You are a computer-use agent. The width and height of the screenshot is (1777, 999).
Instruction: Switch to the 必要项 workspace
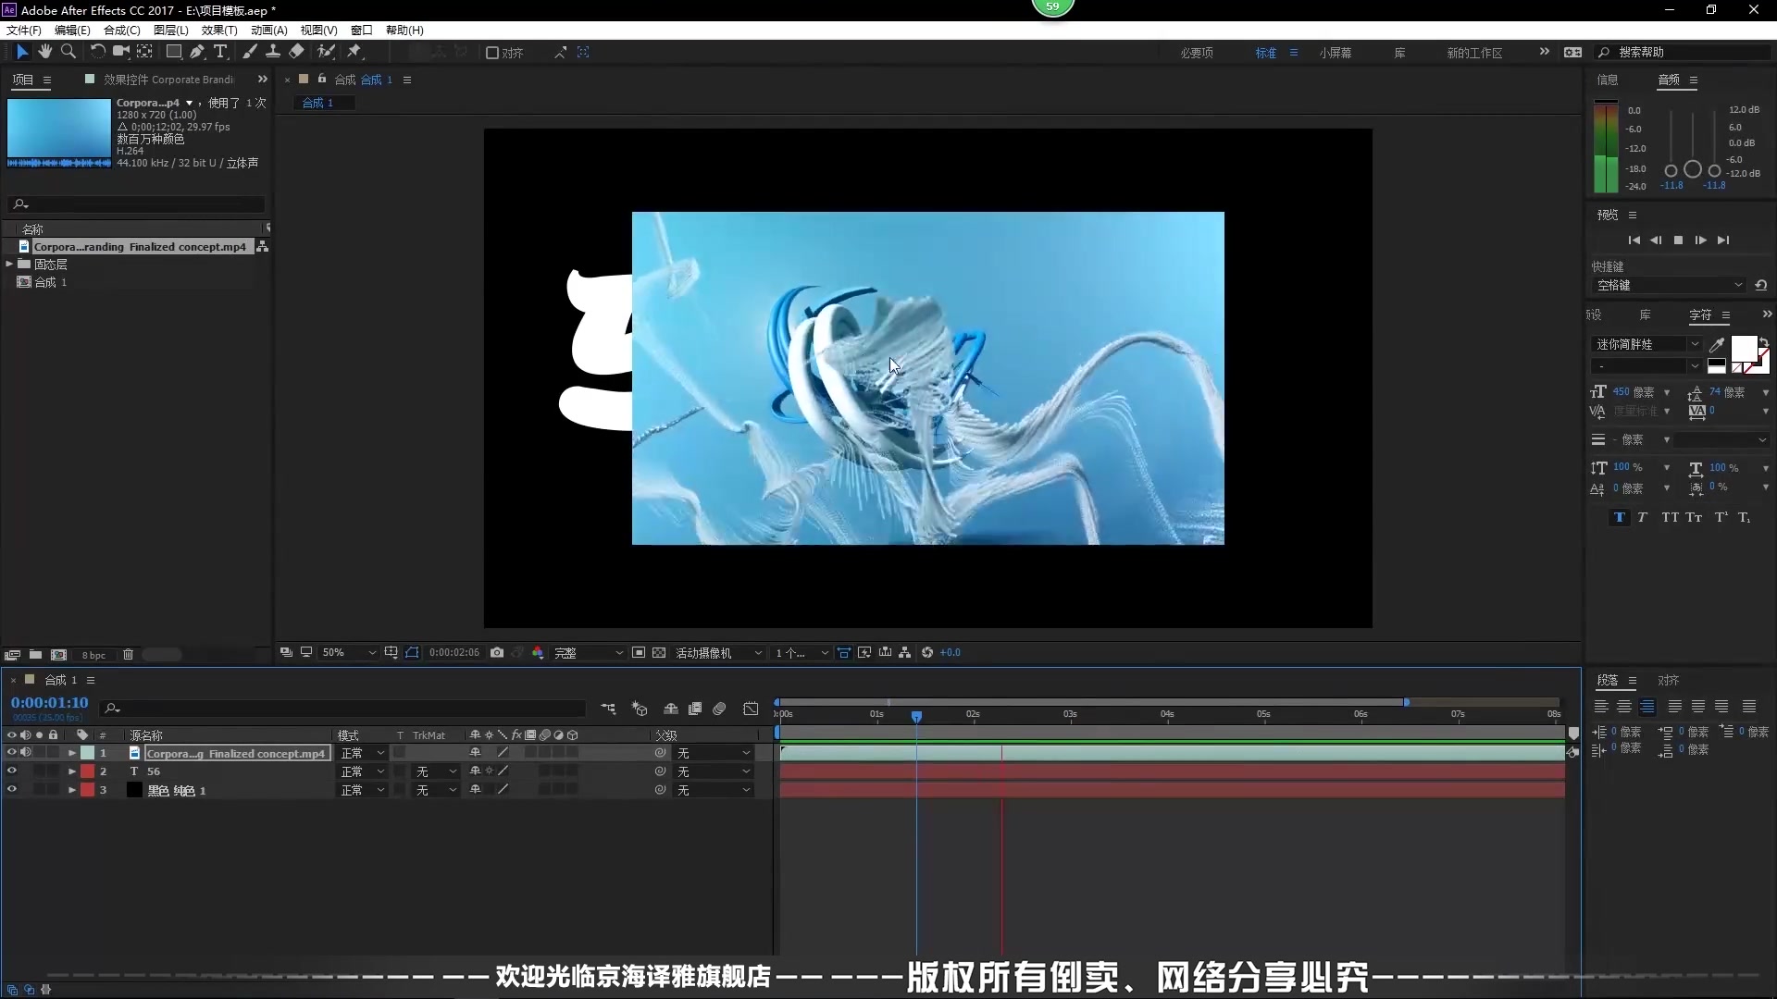(1197, 53)
